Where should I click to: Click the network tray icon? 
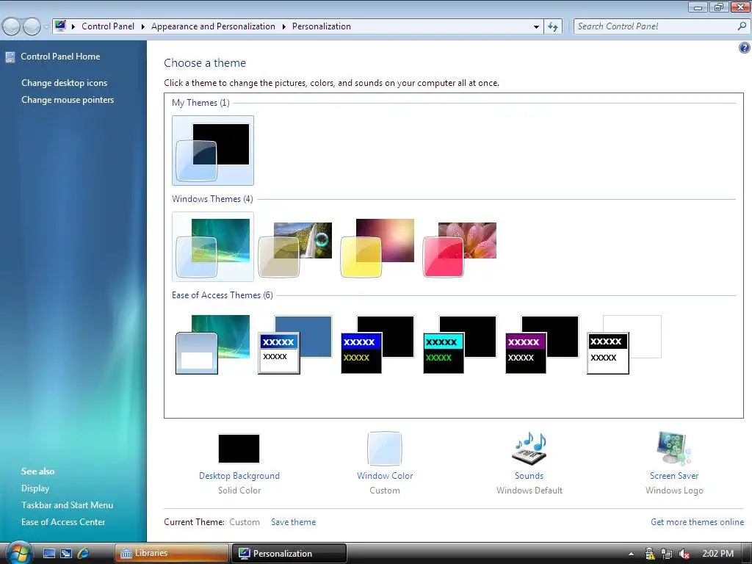[667, 554]
